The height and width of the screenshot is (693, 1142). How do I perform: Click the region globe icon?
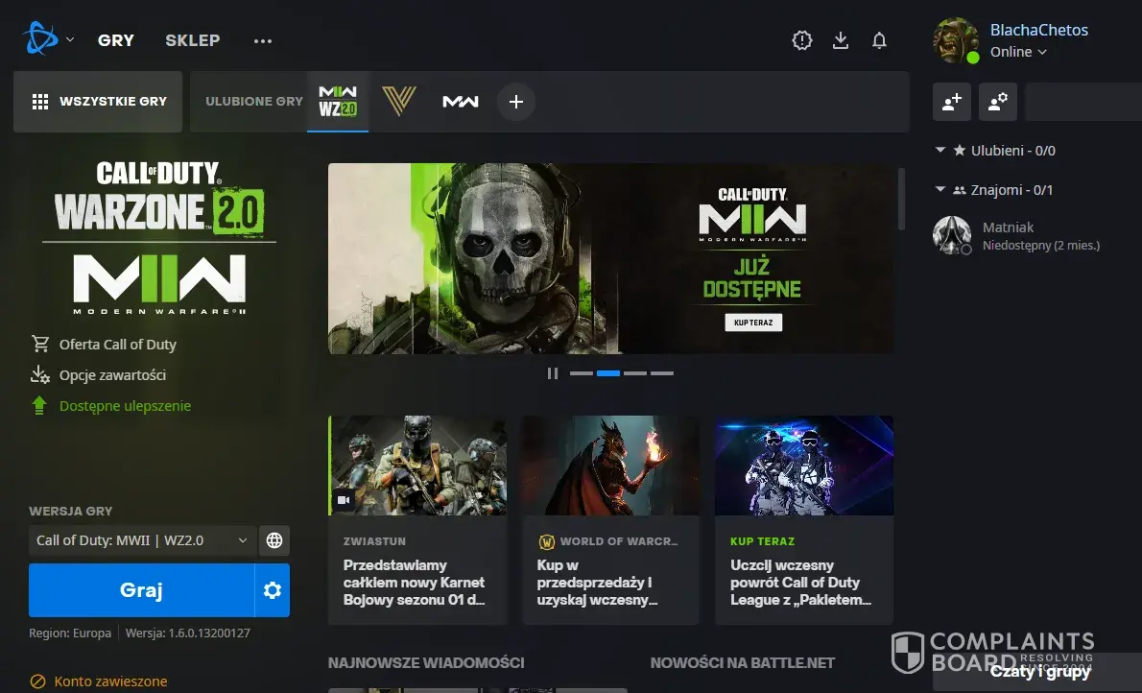coord(274,540)
